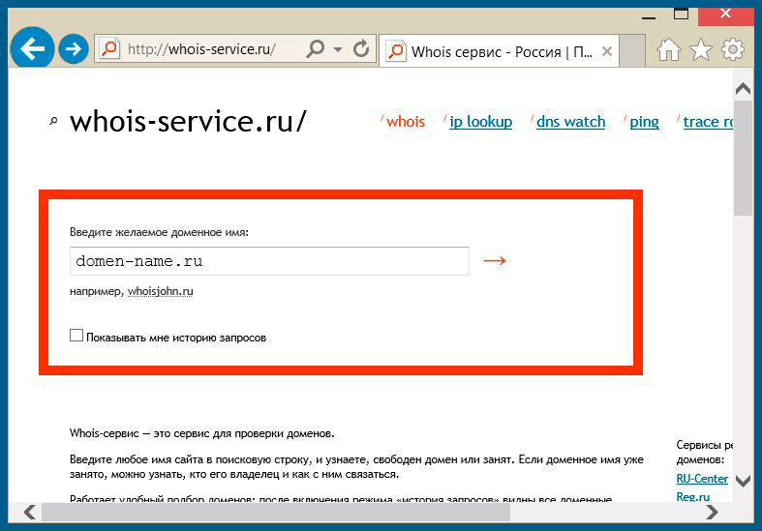Click the search magnifier in address bar
This screenshot has width=762, height=531.
(x=316, y=48)
